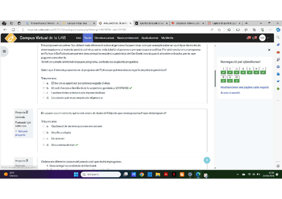282x199 pixels.
Task: Open browser settings ellipsis menu
Action: coord(270,30)
